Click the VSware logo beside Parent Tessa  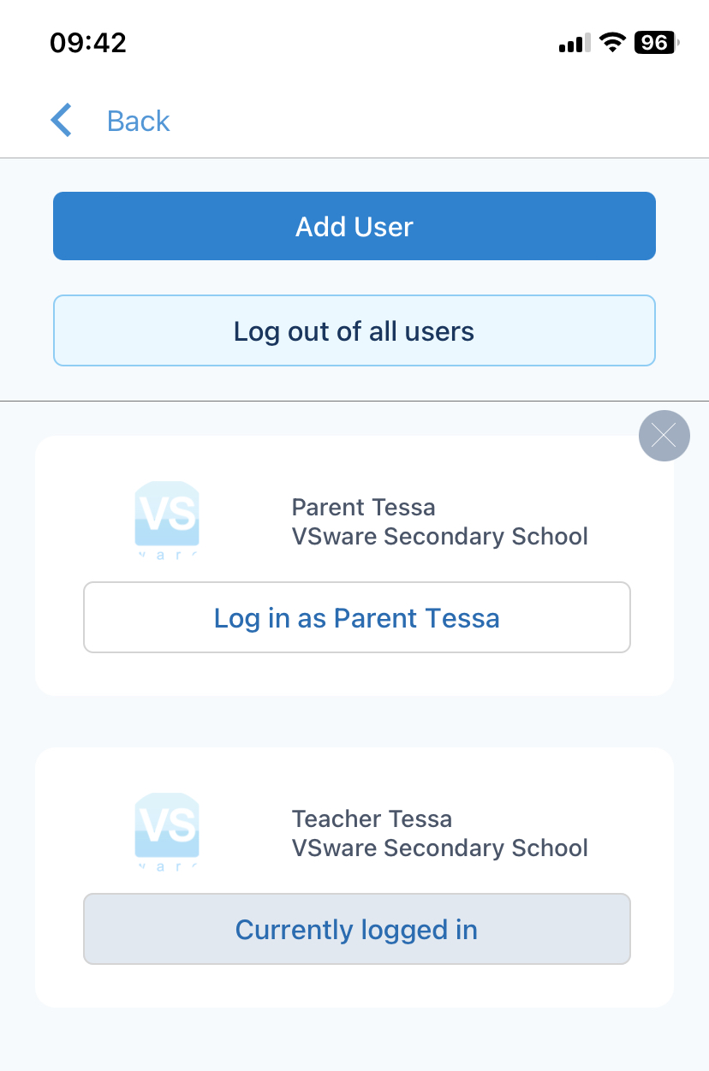point(166,520)
